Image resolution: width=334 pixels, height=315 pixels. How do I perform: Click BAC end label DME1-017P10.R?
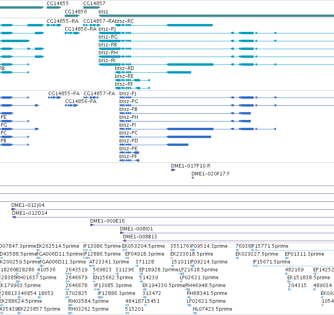(191, 166)
